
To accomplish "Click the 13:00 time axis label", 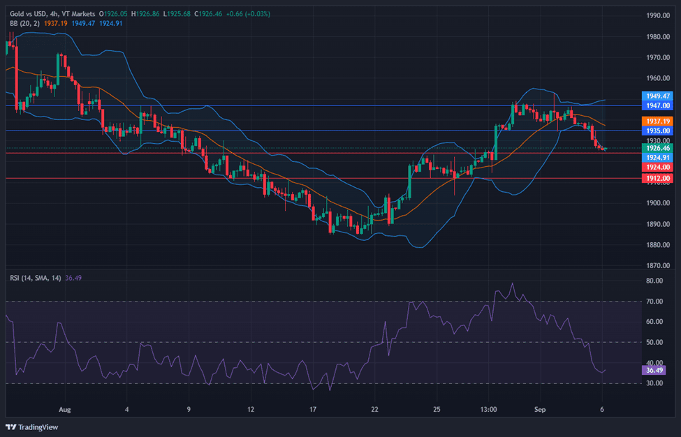I will 489,409.
